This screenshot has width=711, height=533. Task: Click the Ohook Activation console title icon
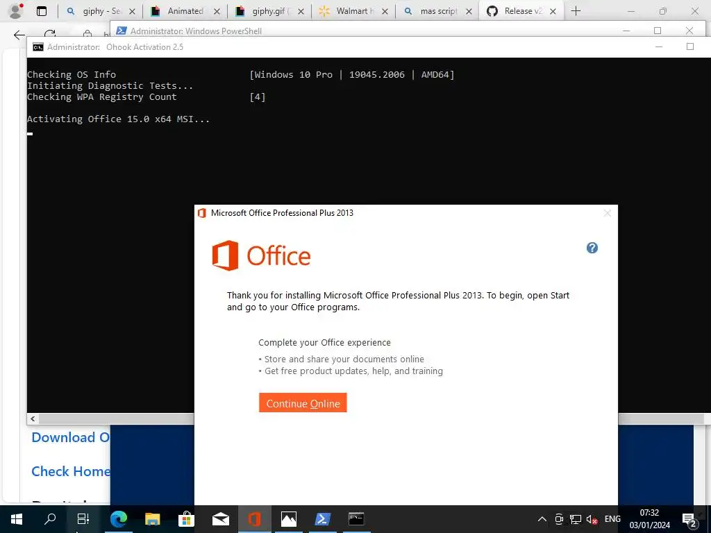point(38,47)
